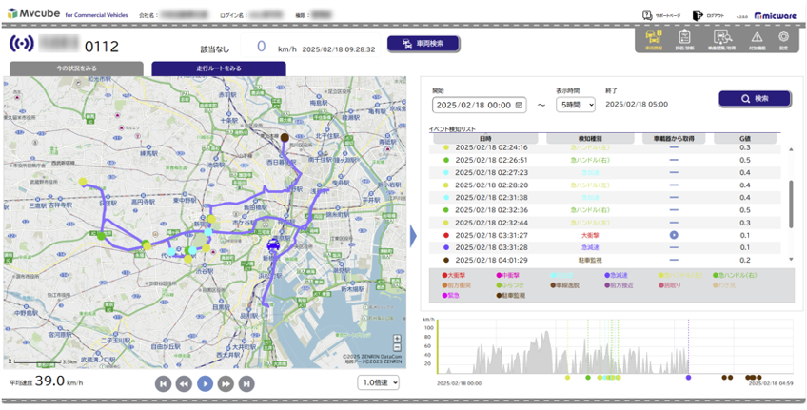Select the 走行ルートをみる tab

[x=218, y=68]
